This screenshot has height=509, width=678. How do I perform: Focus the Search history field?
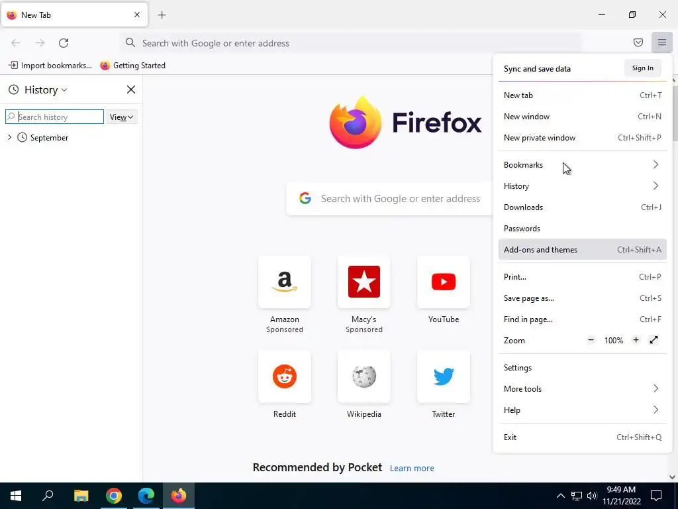tap(54, 117)
